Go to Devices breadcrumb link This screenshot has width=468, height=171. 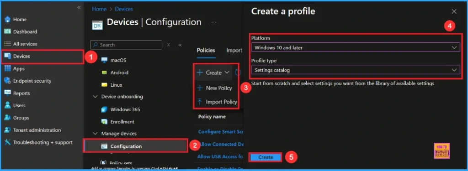(124, 9)
